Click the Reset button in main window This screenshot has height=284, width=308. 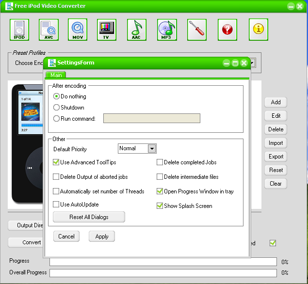(276, 170)
